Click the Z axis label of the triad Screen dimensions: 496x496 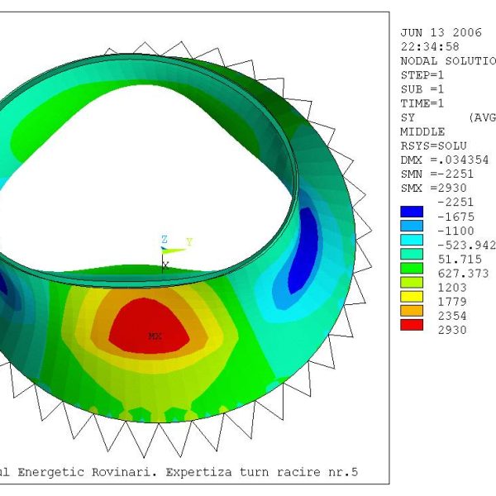coord(164,239)
